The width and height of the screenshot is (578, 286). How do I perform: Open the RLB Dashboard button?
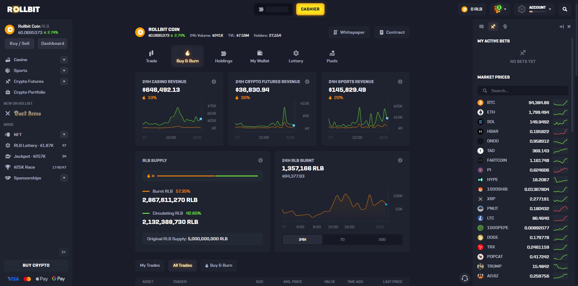tap(53, 44)
